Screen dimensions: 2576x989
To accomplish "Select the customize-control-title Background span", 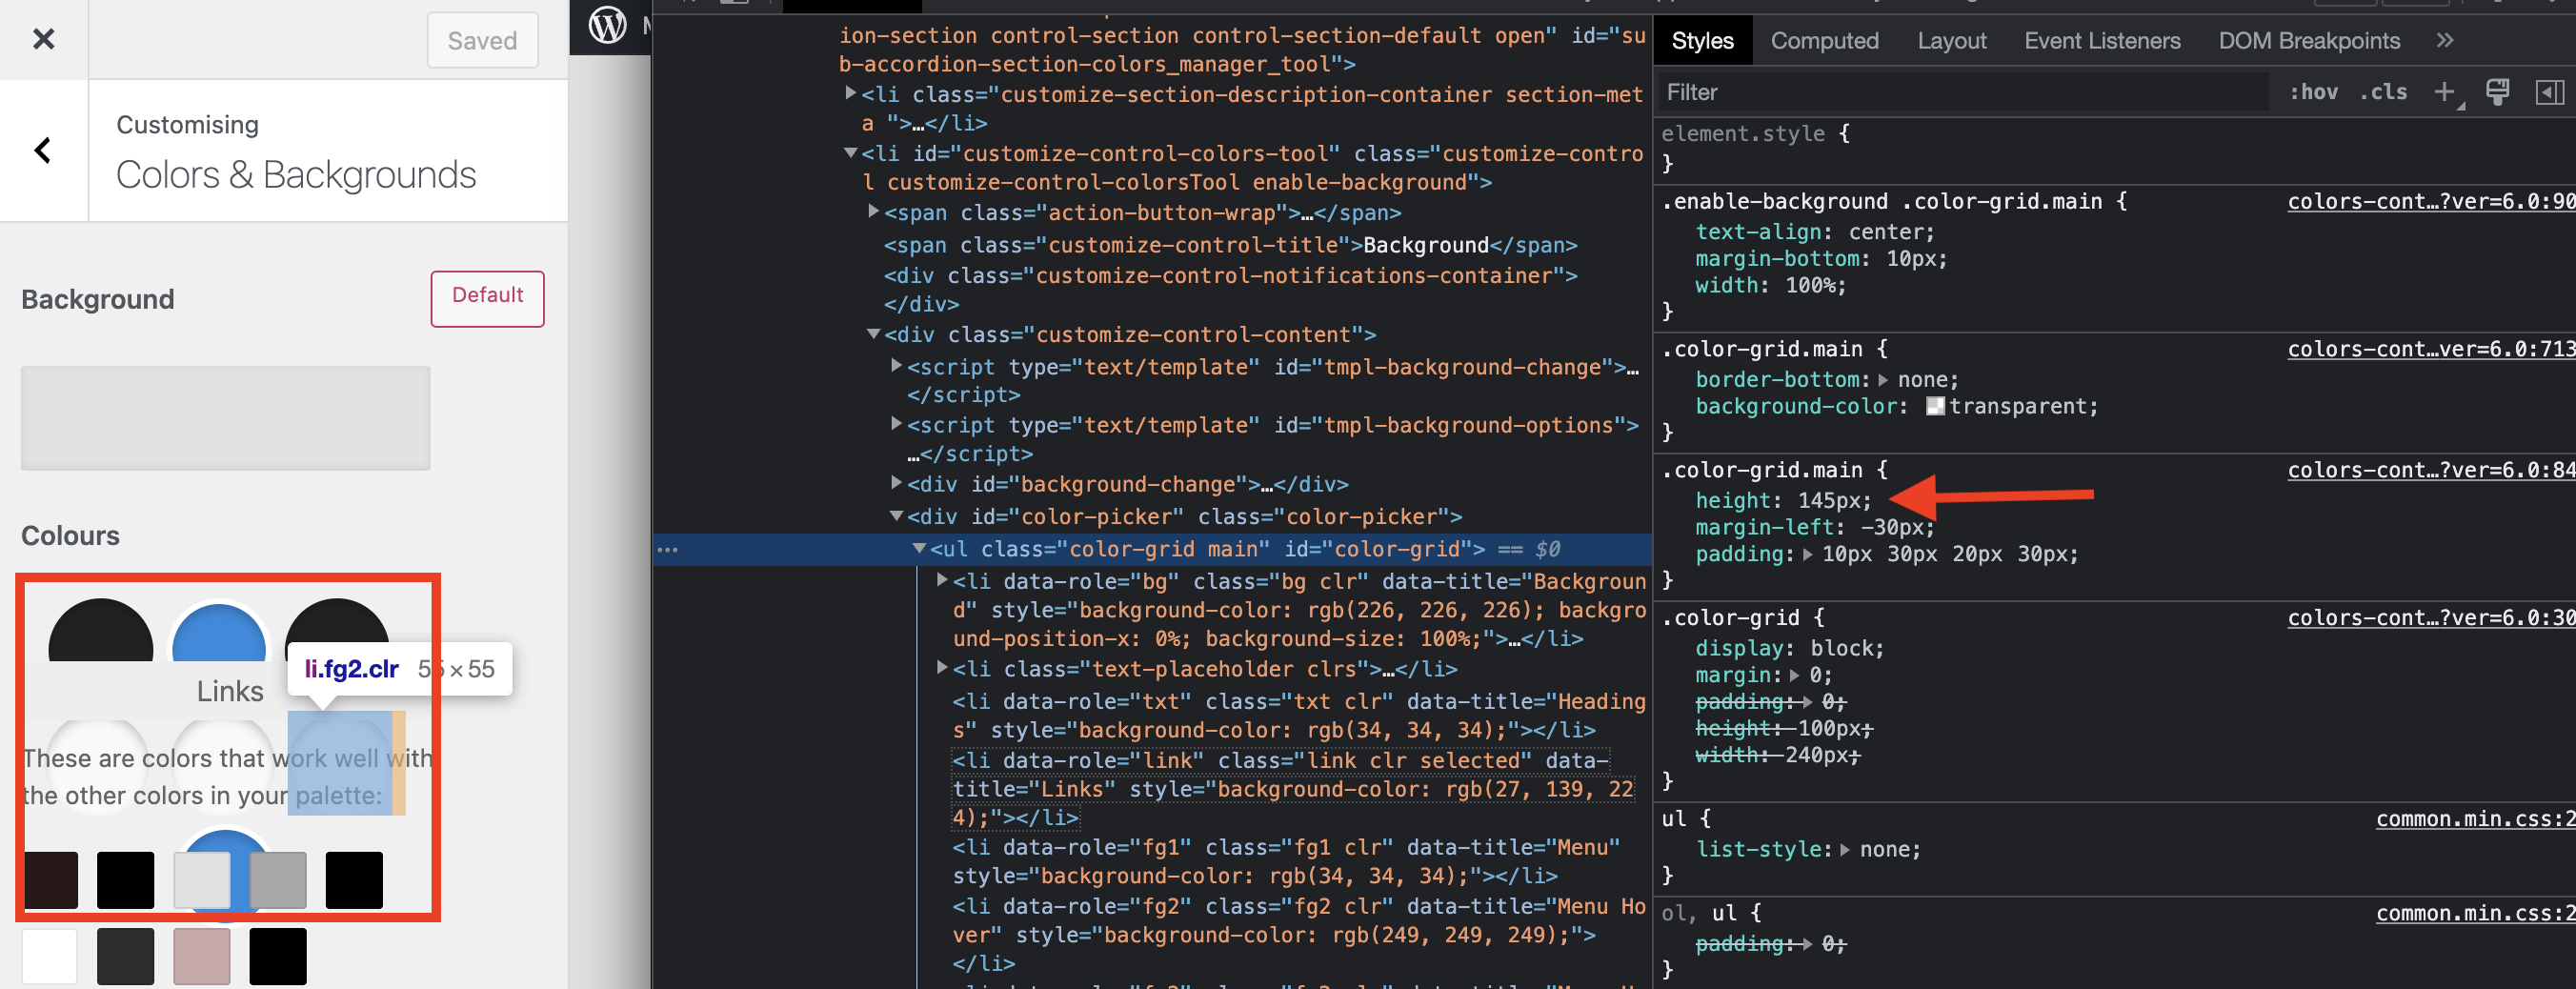I will (x=1230, y=245).
